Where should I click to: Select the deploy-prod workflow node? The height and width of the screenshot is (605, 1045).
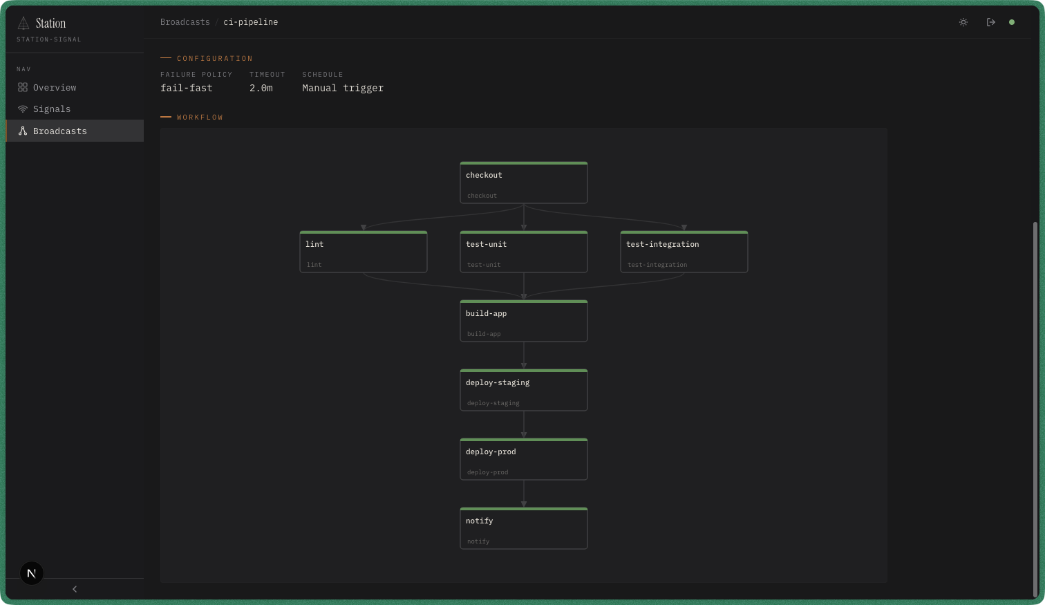pyautogui.click(x=523, y=459)
